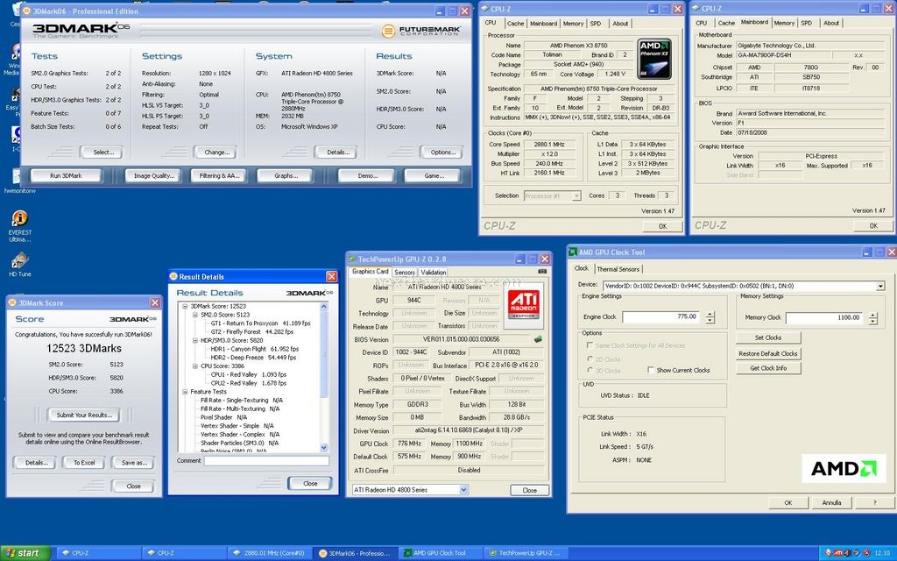Switch to TechPowerUp GPU-Z taskbar button
This screenshot has width=897, height=561.
[526, 553]
